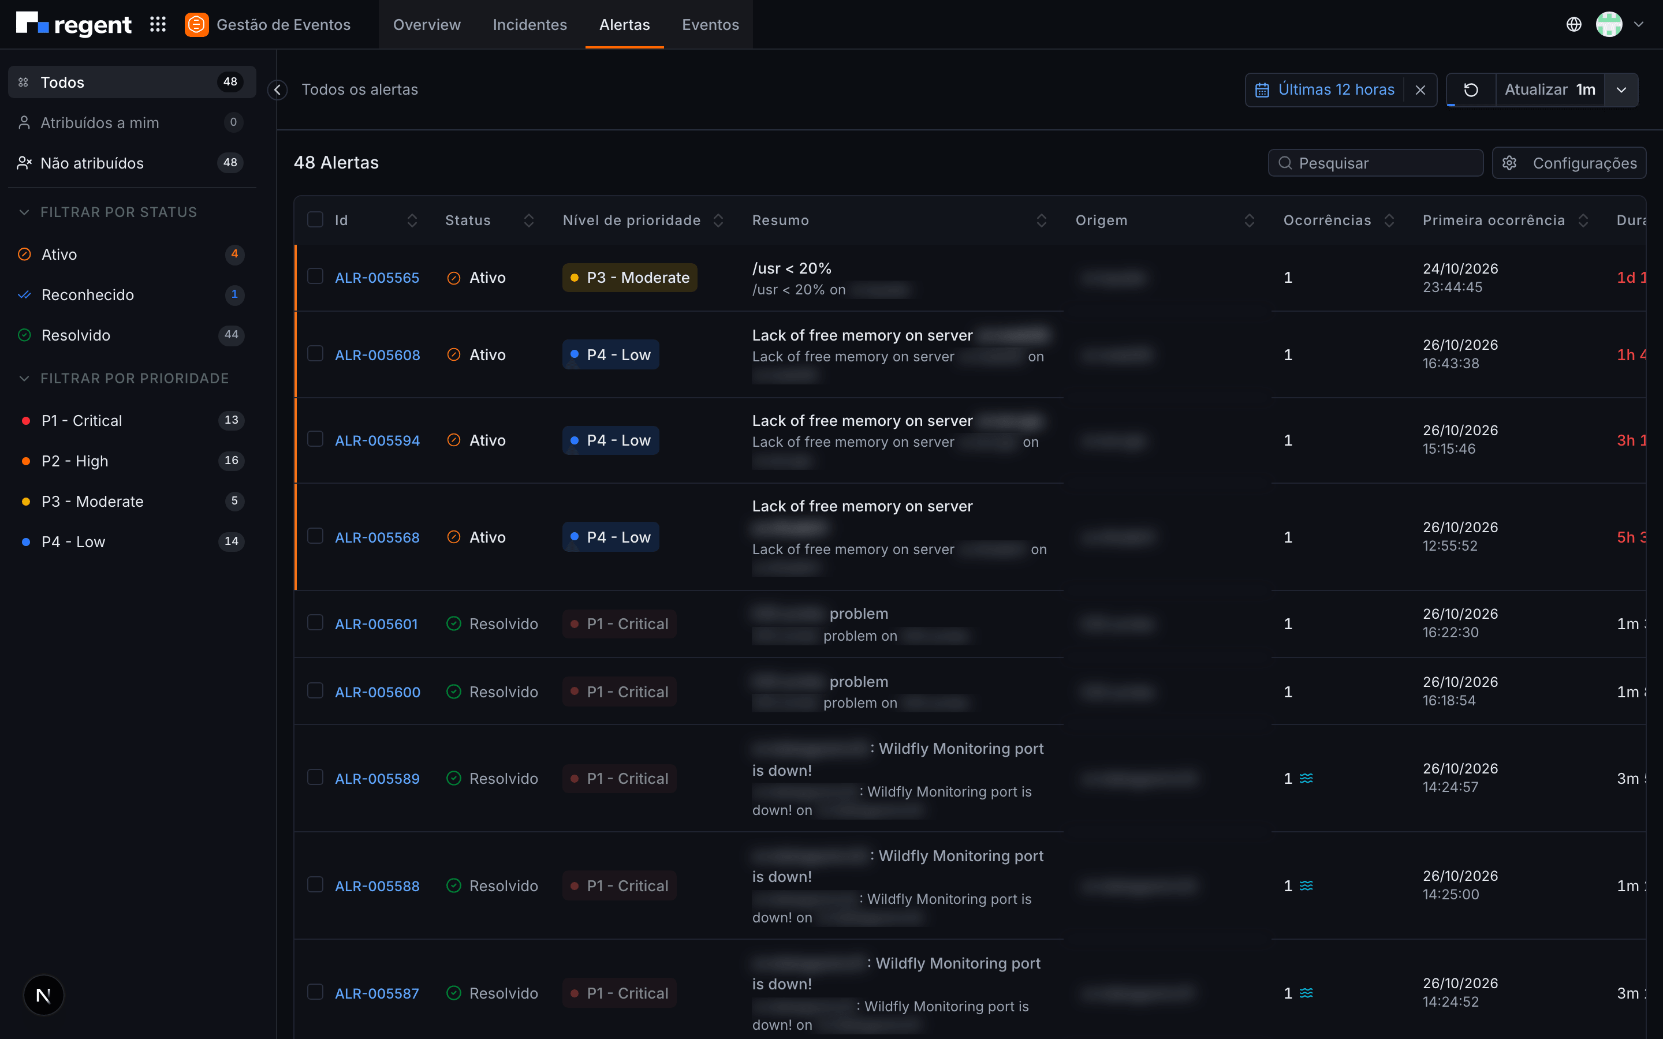Check the ALR-005565 row checkbox
The width and height of the screenshot is (1663, 1039).
click(315, 276)
